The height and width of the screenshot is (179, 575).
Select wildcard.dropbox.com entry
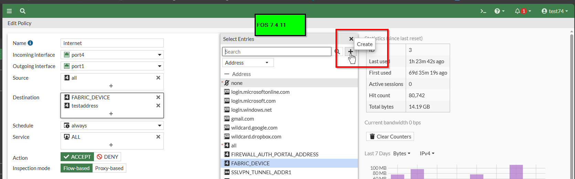[289, 136]
